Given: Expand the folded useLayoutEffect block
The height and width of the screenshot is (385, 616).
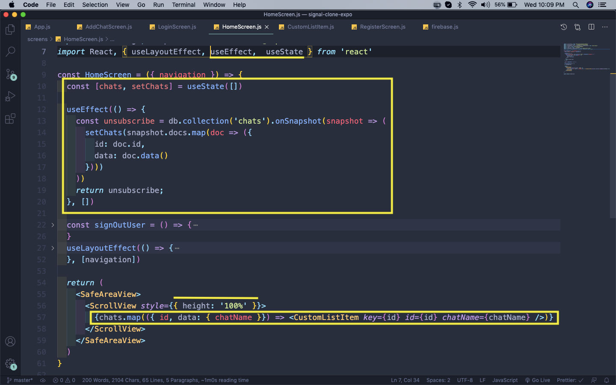Looking at the screenshot, I should (53, 248).
